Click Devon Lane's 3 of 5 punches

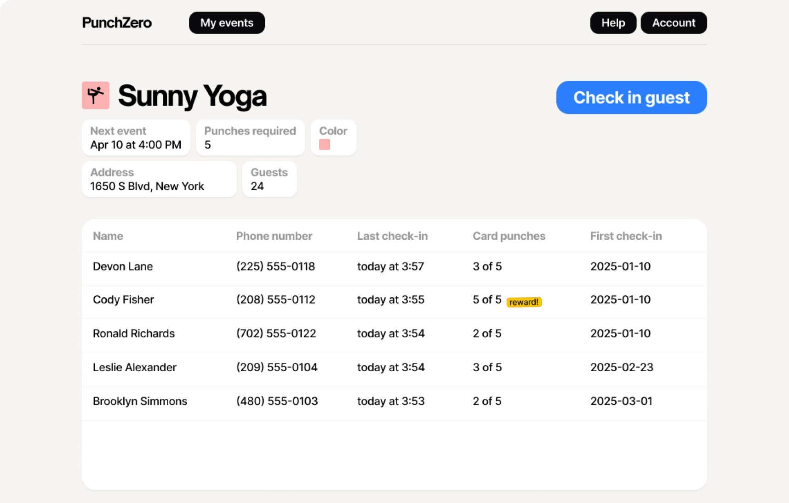click(x=487, y=266)
